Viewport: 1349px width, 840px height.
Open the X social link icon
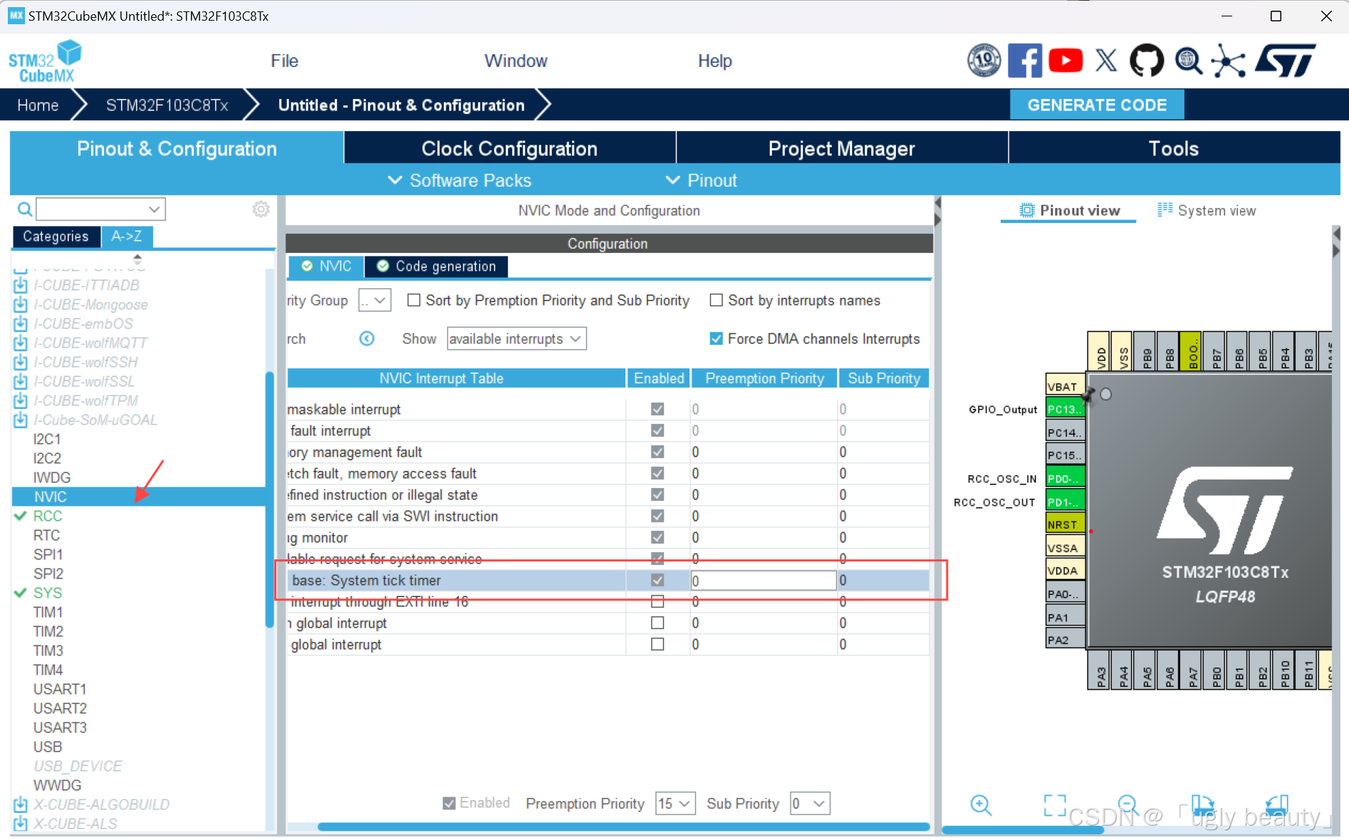coord(1105,61)
